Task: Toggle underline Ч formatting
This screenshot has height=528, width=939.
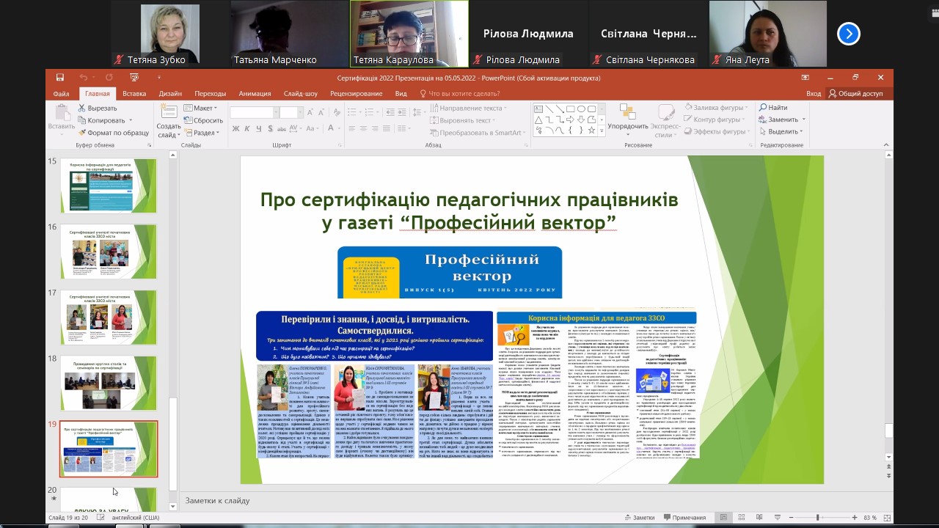Action: (258, 128)
